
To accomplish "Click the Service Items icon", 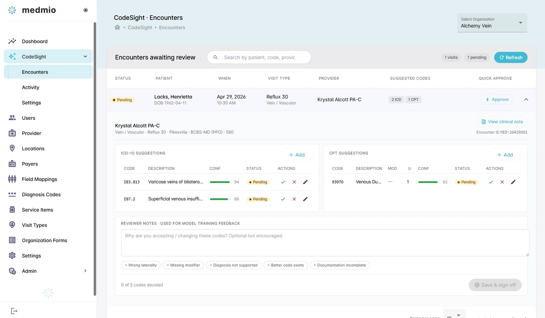I will click(x=12, y=210).
